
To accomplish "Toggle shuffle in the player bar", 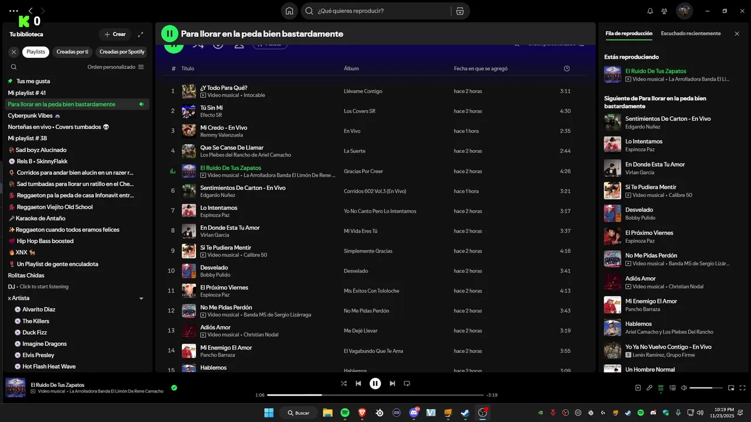I will point(344,383).
